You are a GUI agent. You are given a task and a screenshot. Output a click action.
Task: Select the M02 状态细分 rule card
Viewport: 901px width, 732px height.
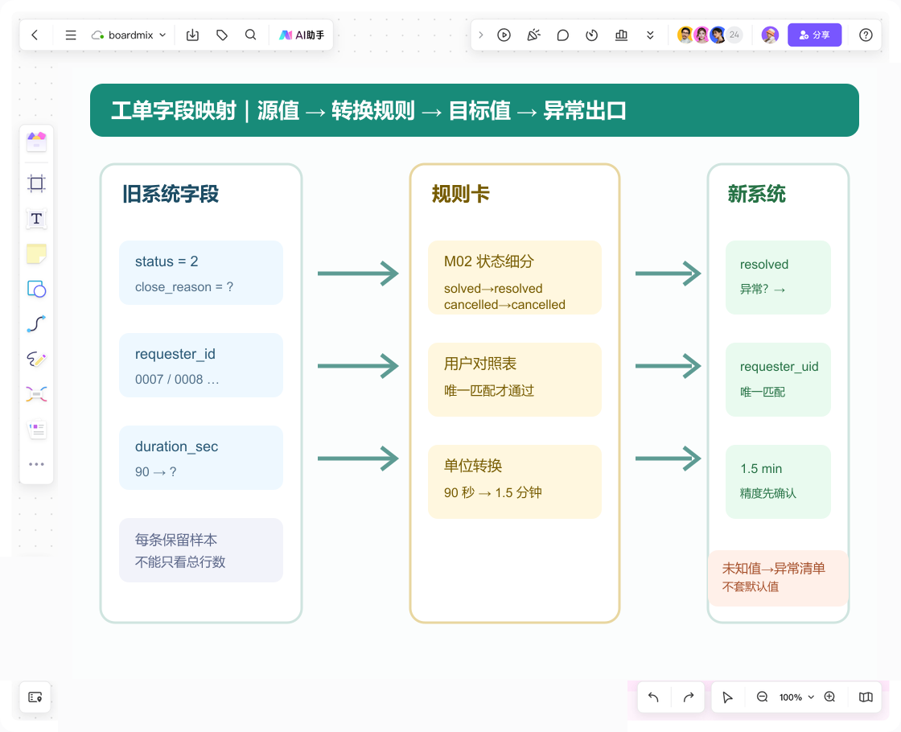515,278
